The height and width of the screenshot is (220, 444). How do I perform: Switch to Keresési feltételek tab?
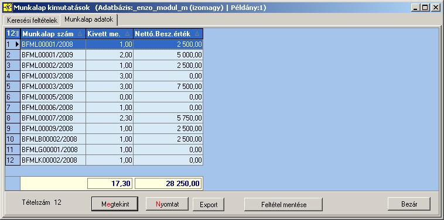pos(32,20)
